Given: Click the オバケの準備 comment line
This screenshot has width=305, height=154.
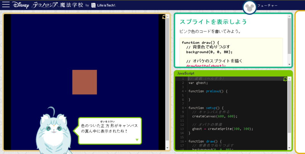Looking at the screenshot, I should [x=207, y=125].
